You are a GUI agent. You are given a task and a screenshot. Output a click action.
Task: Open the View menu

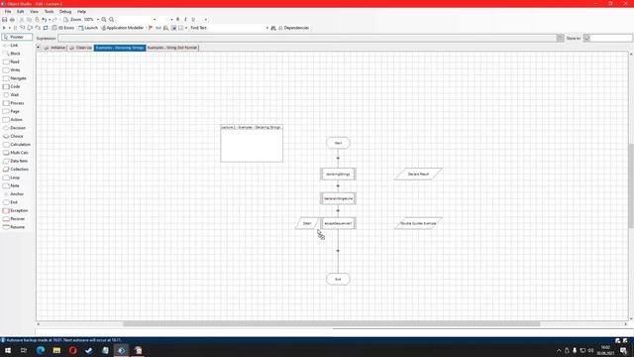point(34,12)
